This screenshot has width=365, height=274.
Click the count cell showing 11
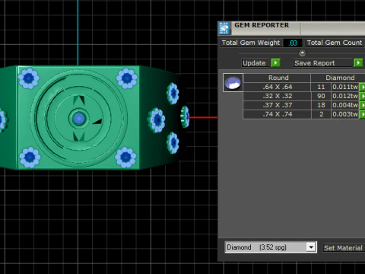click(x=321, y=87)
